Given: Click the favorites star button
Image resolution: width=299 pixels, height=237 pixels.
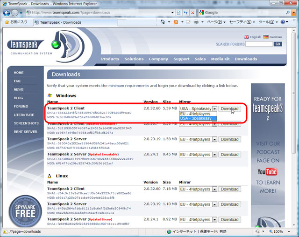Looking at the screenshot, I should coord(16,22).
